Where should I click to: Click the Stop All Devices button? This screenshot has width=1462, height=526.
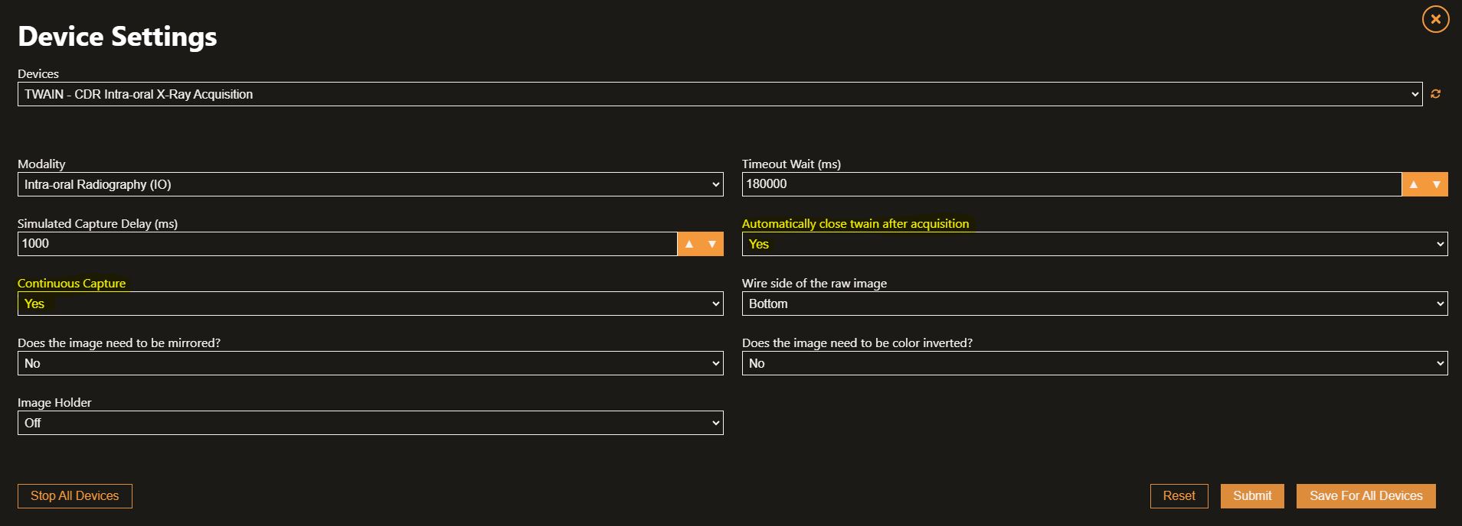coord(75,496)
